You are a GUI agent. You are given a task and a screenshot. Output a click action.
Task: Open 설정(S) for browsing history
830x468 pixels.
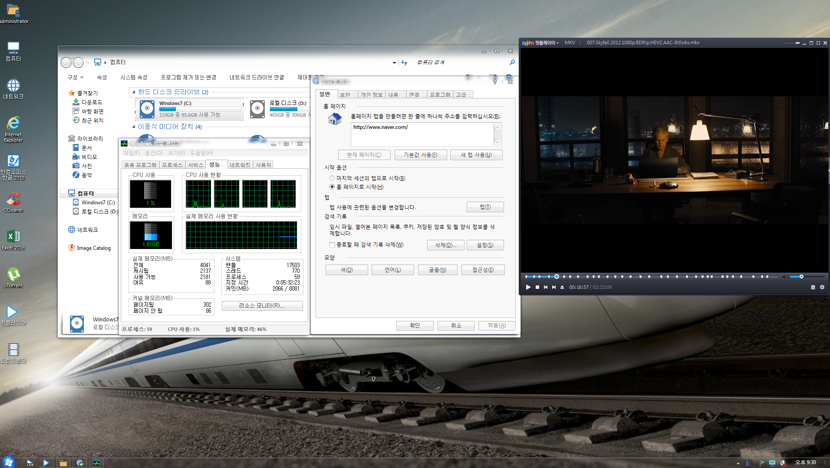[485, 245]
